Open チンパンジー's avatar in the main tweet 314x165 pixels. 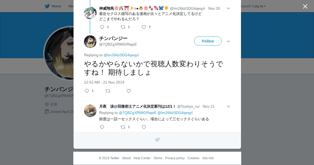coord(90,42)
